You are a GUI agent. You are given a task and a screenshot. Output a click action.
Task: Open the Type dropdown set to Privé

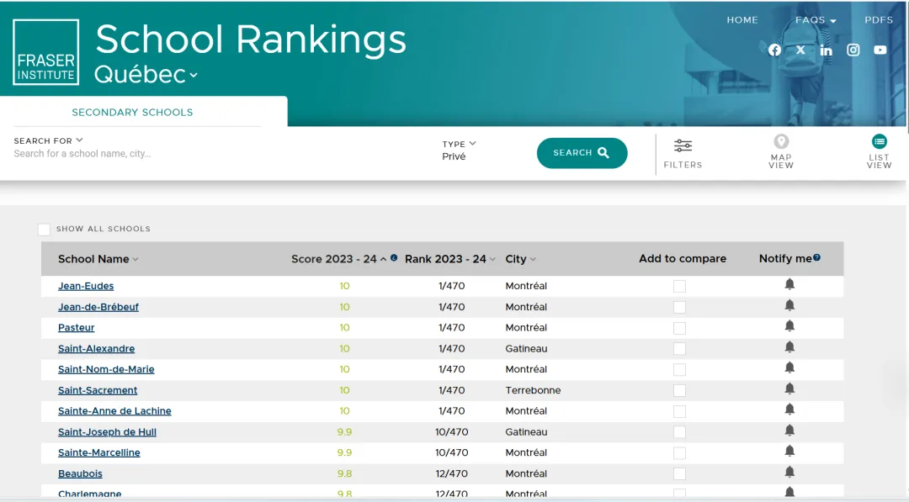(459, 150)
